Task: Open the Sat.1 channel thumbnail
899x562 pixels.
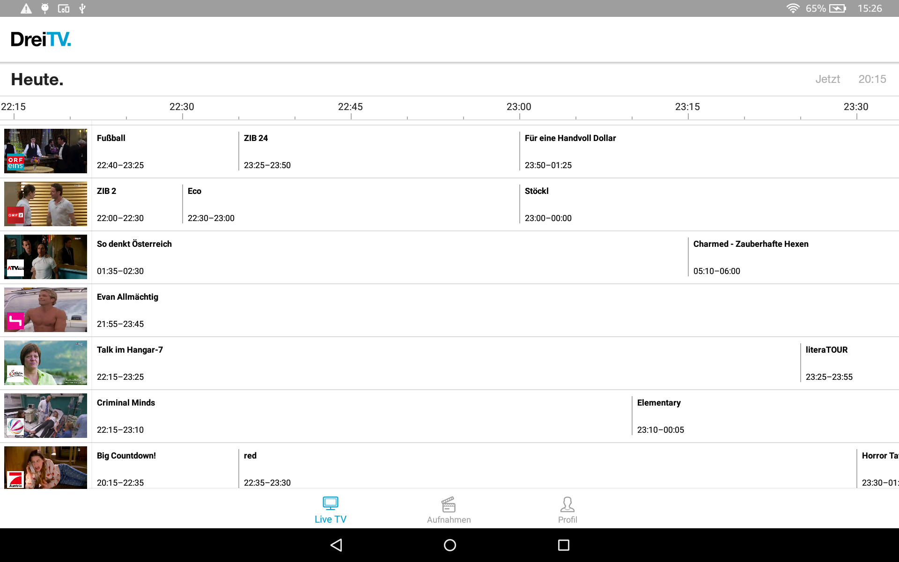Action: 45,415
